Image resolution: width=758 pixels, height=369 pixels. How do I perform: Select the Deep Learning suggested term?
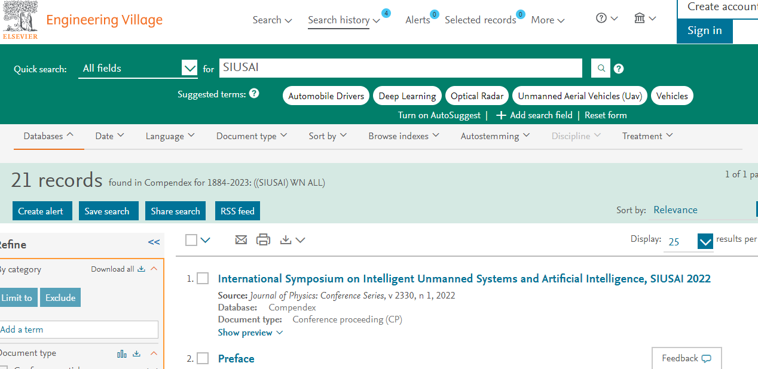[407, 96]
